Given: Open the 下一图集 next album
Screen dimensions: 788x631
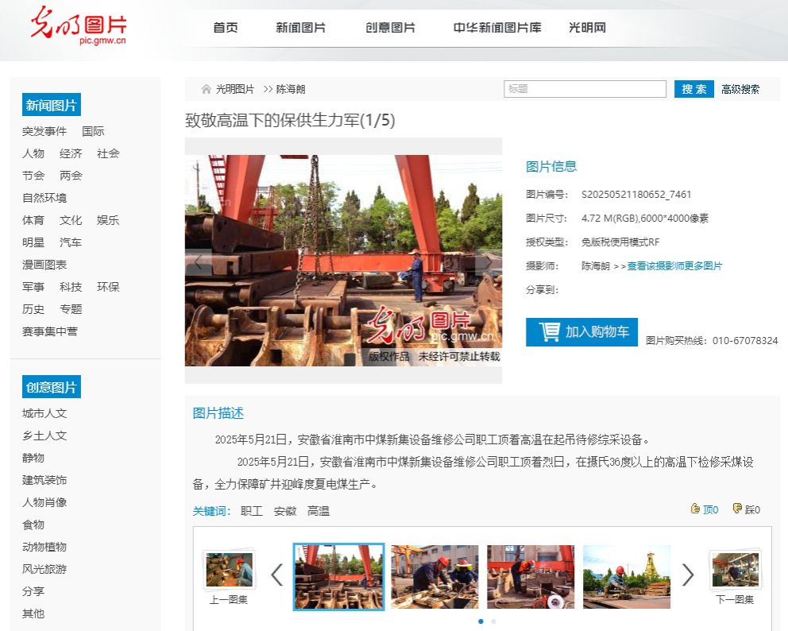Looking at the screenshot, I should point(736,577).
